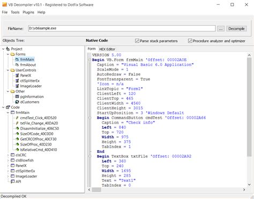Click the browse (...) file button
This screenshot has height=199, width=254.
(221, 28)
